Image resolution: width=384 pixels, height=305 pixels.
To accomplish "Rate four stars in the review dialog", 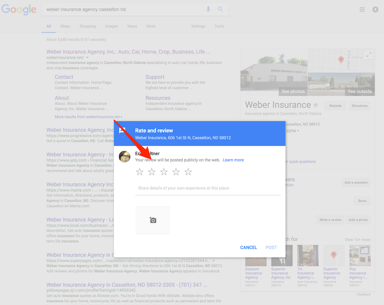I will [176, 172].
